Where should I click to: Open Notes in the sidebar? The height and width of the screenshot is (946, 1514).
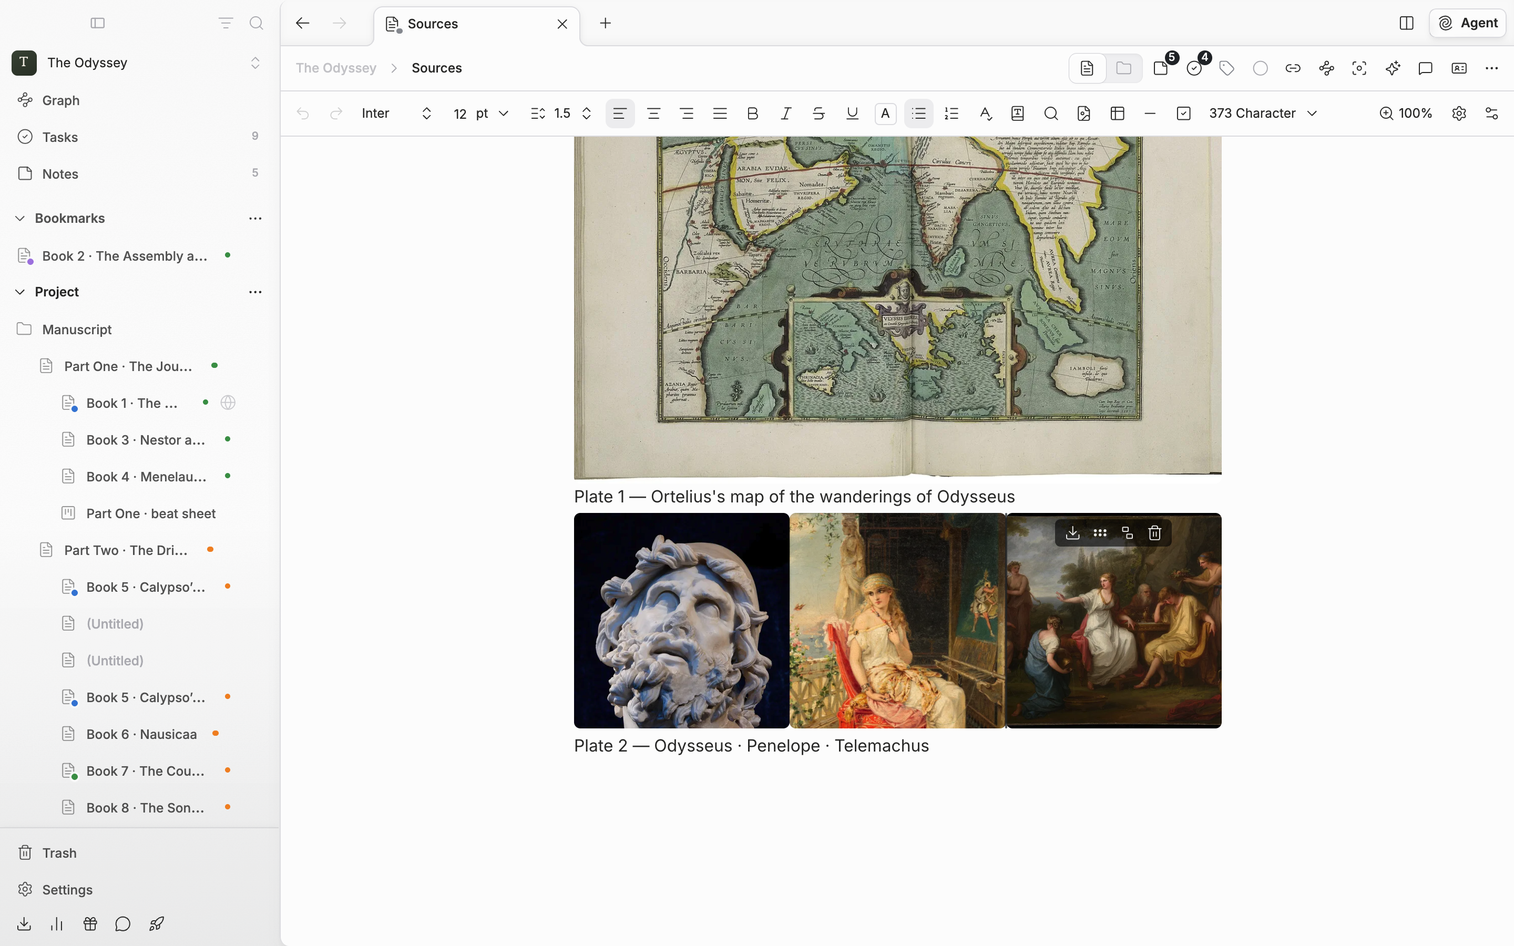pyautogui.click(x=139, y=174)
